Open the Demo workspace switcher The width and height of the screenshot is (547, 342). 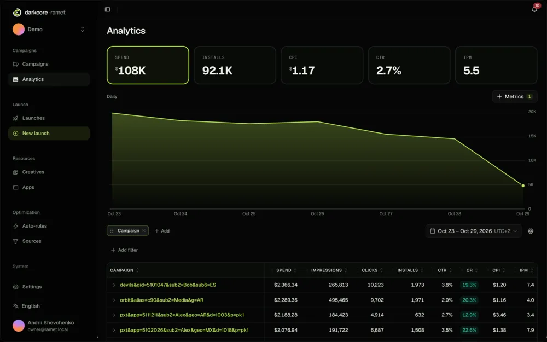coord(49,30)
